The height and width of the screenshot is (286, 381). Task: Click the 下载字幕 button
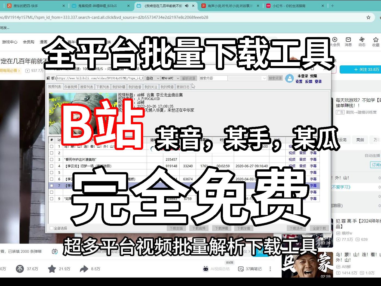(244, 228)
